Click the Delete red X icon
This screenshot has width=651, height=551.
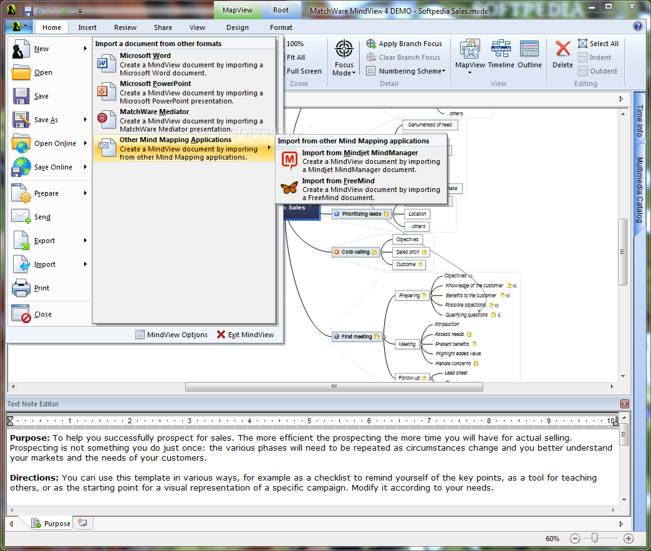coord(562,49)
